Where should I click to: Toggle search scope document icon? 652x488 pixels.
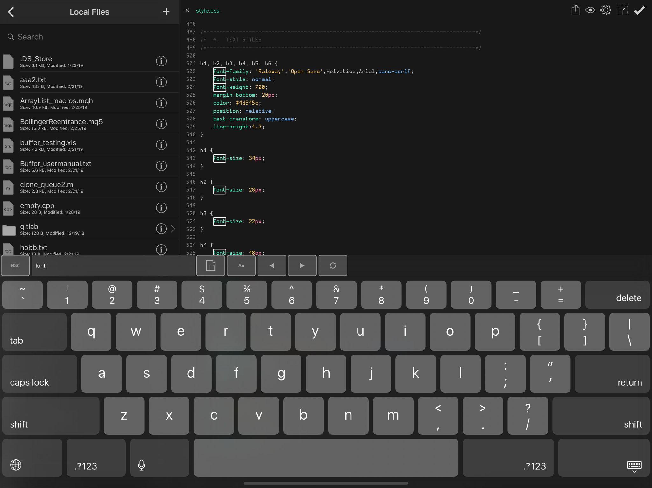click(211, 265)
